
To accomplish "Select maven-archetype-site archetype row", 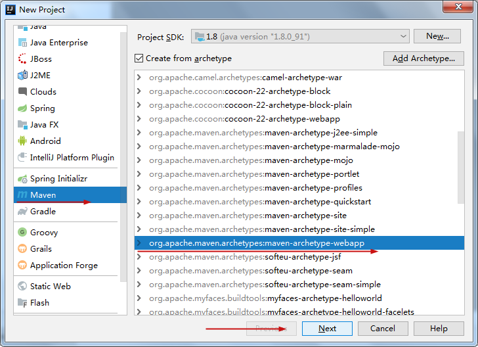I will [299, 216].
